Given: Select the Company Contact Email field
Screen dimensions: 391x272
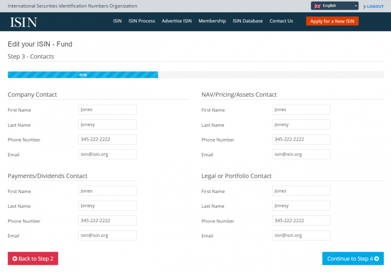Looking at the screenshot, I should click(x=107, y=154).
